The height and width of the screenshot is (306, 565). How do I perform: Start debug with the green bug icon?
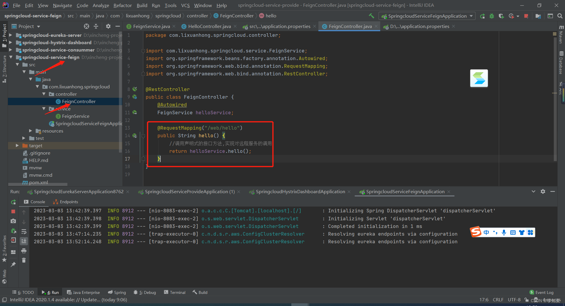[x=492, y=16]
